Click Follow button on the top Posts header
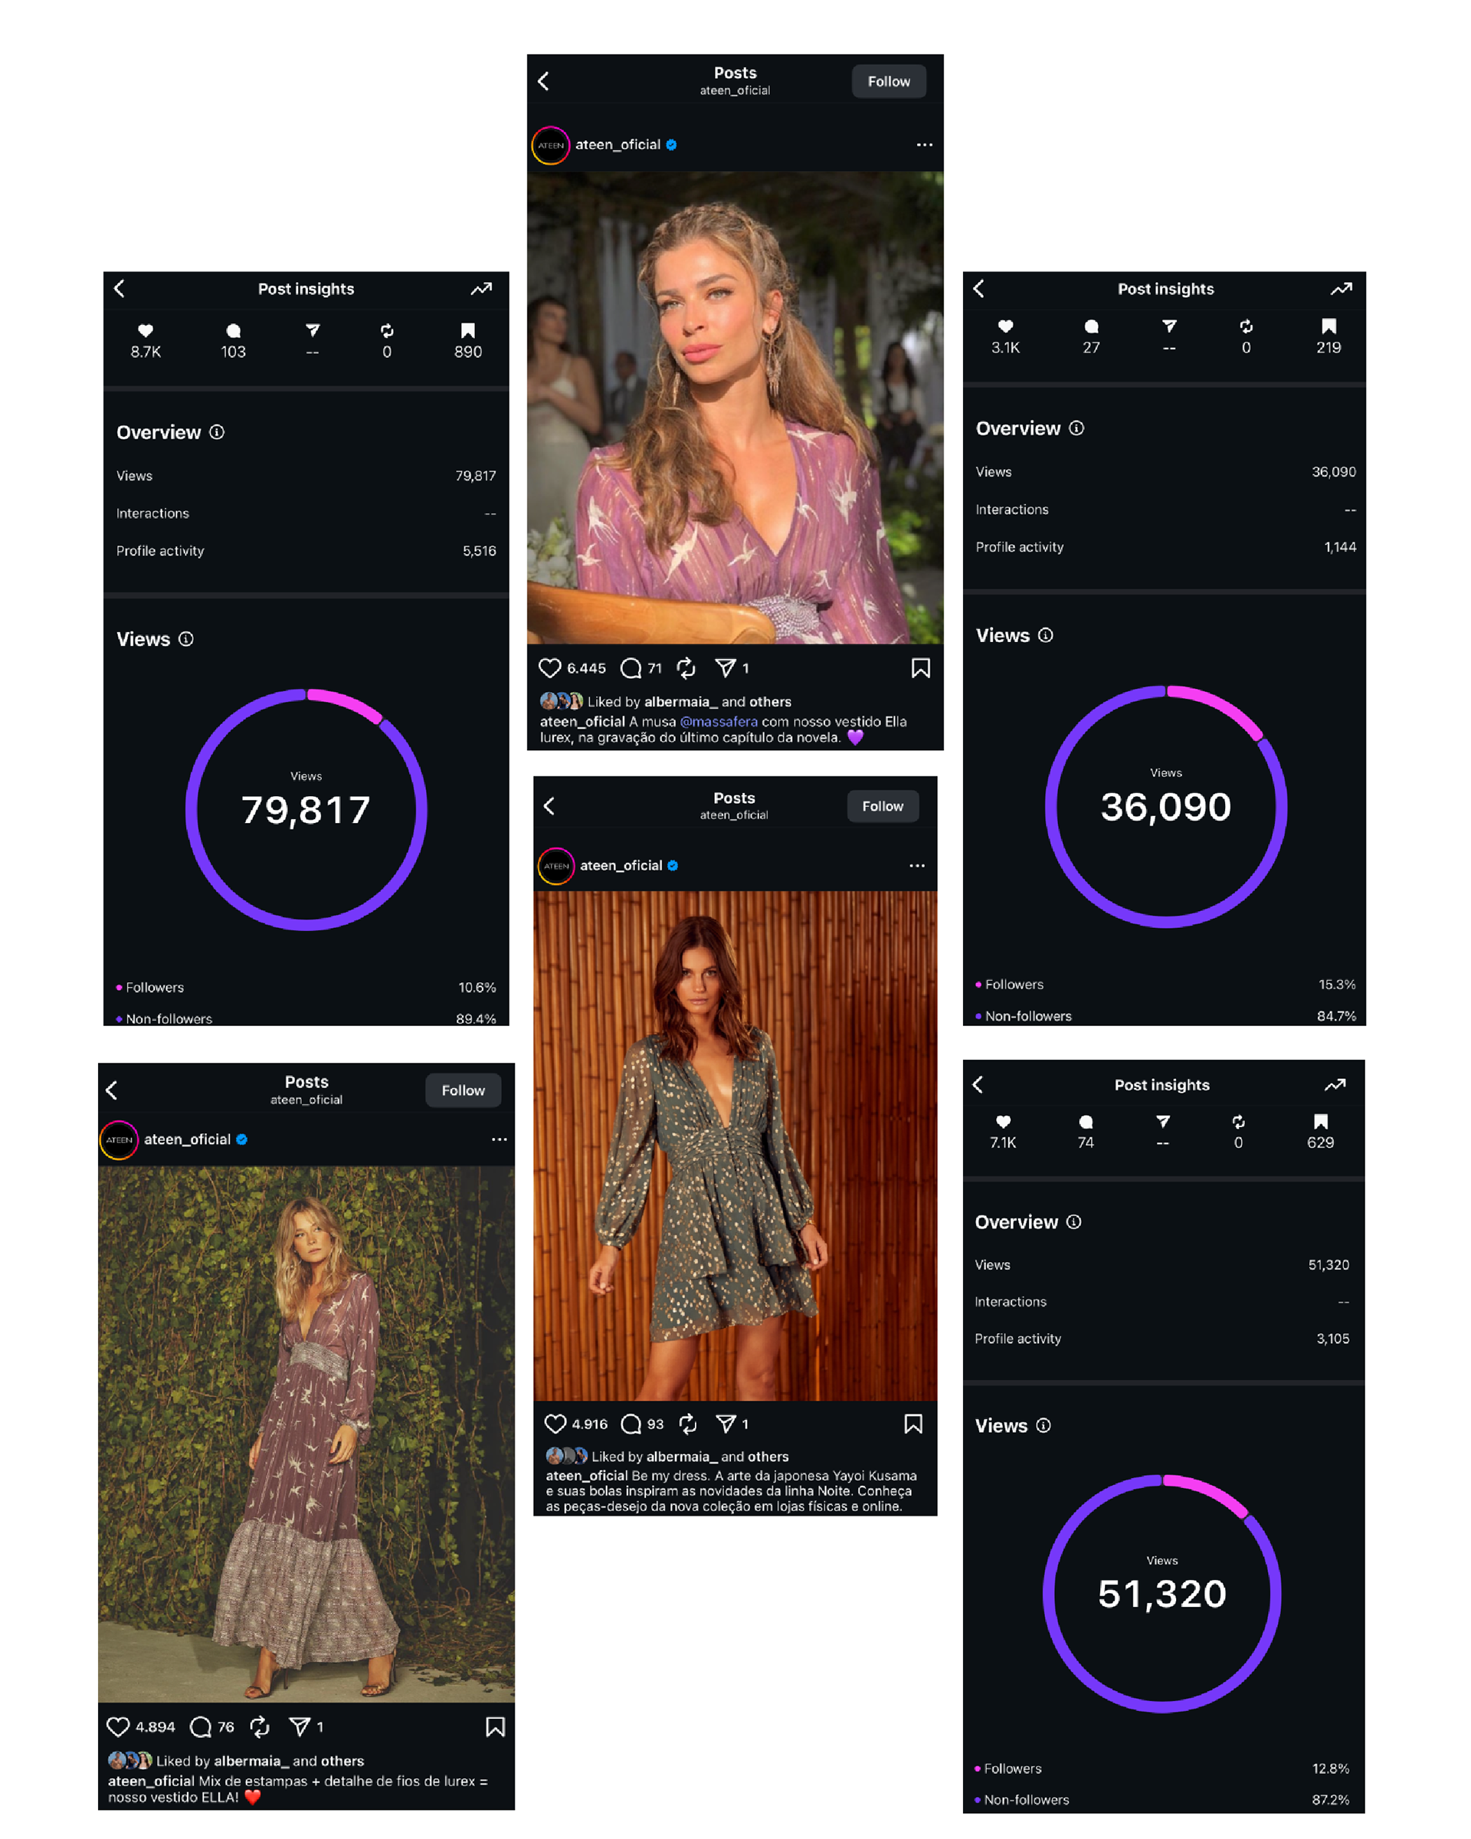 point(889,82)
